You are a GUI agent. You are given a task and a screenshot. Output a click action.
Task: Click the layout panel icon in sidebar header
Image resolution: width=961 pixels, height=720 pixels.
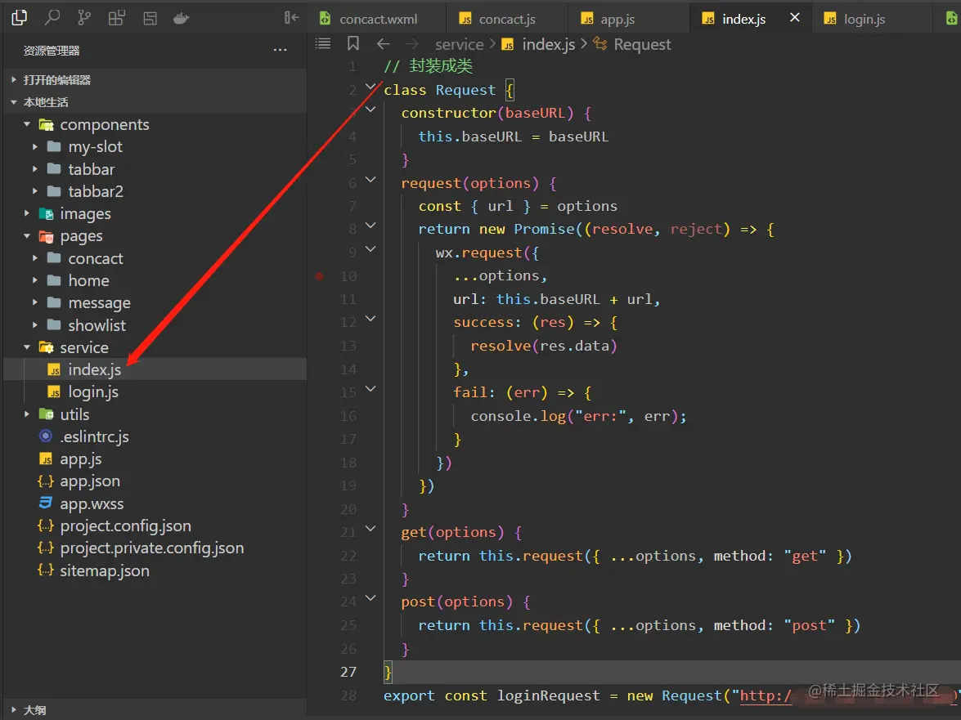coord(150,18)
